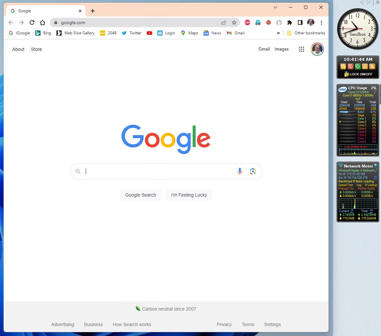Go back with the browser back arrow
The width and height of the screenshot is (381, 336).
point(11,22)
